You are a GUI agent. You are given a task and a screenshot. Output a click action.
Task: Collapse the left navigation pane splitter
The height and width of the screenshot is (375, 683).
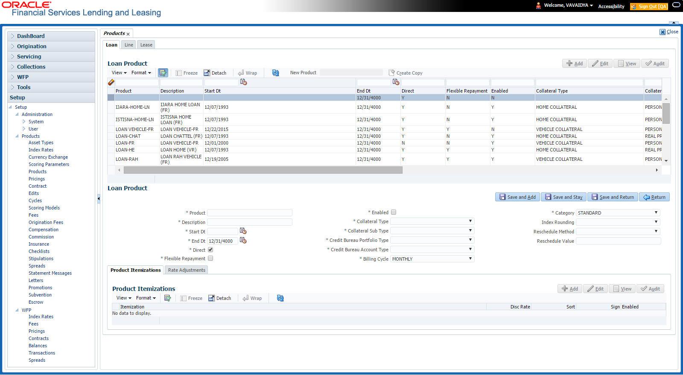pos(99,198)
